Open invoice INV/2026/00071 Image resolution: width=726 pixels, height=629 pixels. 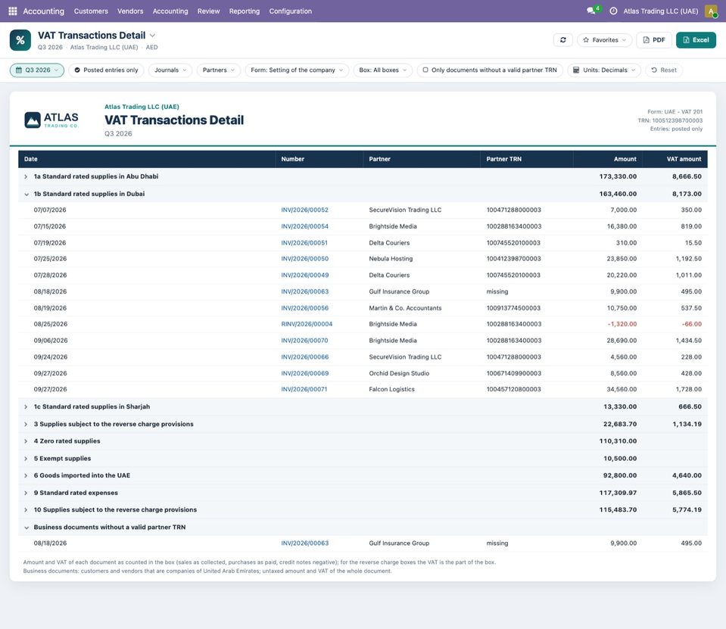pos(304,389)
